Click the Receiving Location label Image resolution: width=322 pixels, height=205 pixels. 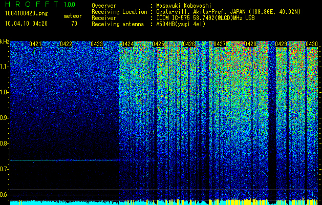(x=119, y=12)
